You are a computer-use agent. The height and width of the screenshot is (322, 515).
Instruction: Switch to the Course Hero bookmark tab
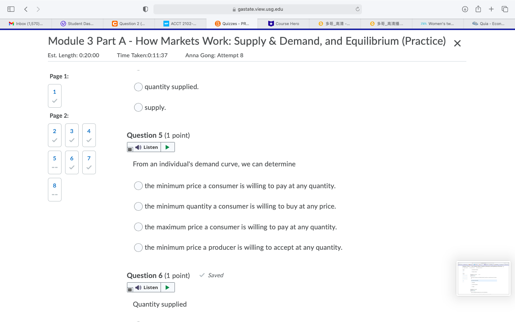point(283,23)
